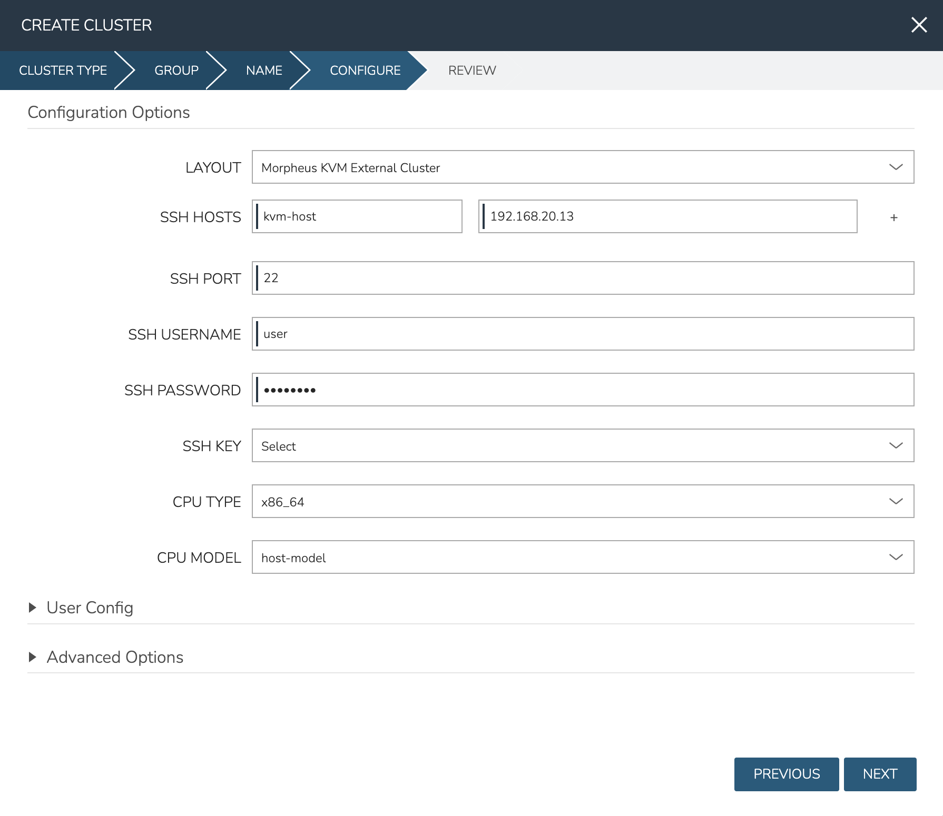Focus the SSH Username field
This screenshot has width=943, height=816.
coord(583,334)
